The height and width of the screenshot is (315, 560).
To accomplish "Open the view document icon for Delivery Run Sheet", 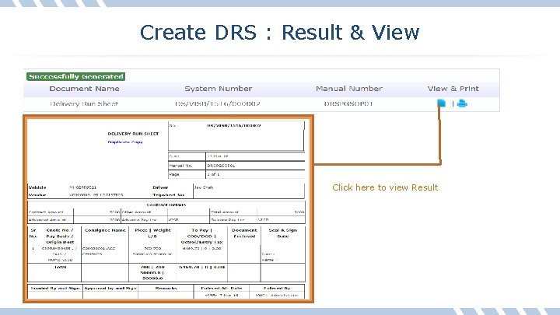I will 442,103.
